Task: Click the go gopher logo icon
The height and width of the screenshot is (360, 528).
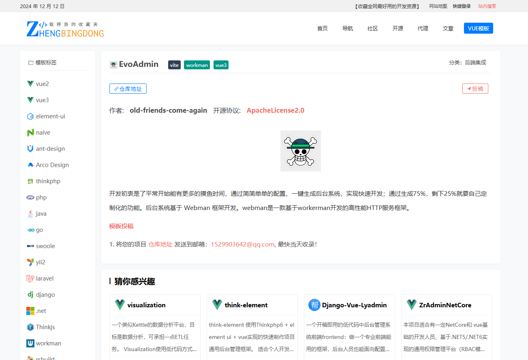Action: 30,230
